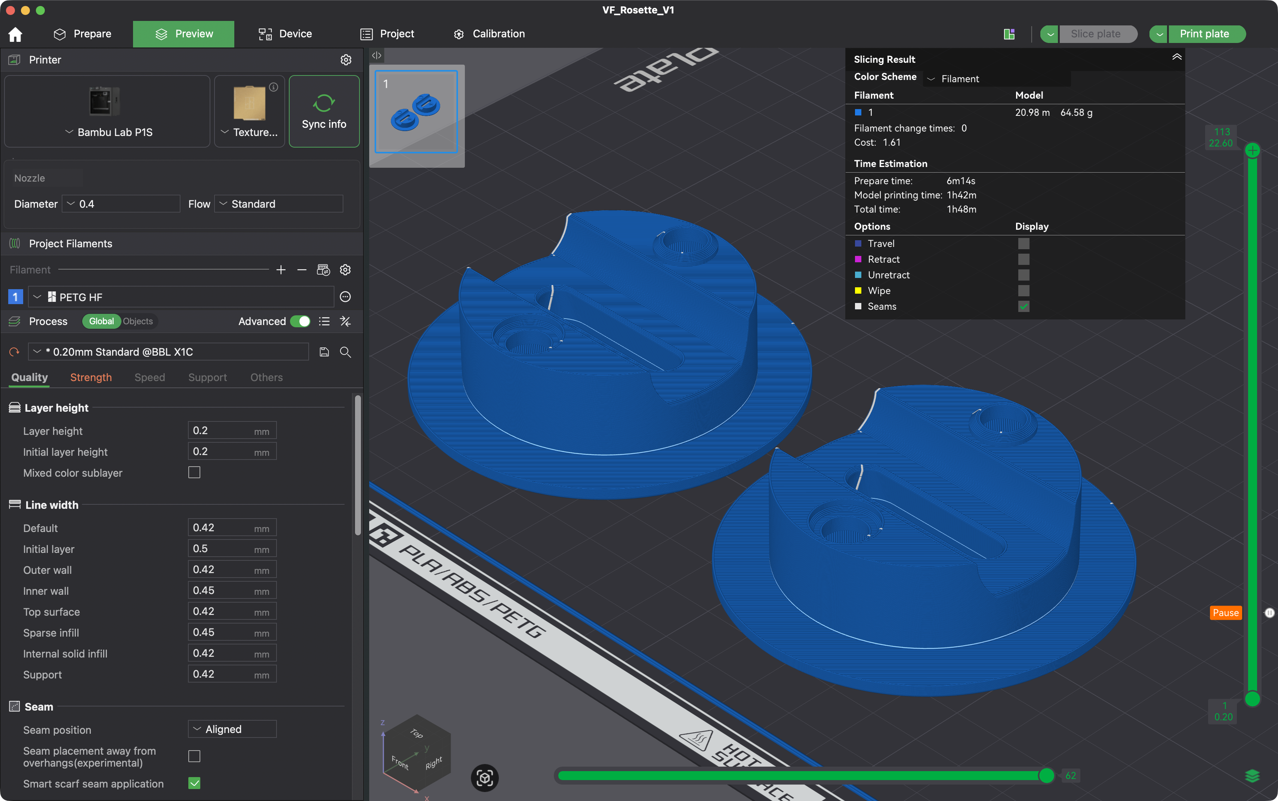Click the horizontal move progress slider handle
1278x801 pixels.
[x=1046, y=776]
